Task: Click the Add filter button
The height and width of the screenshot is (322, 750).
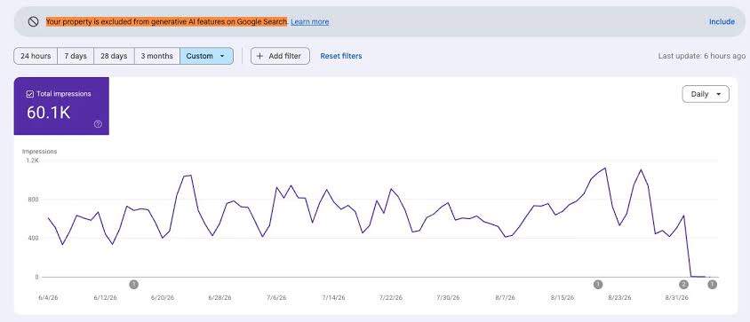Action: (280, 56)
